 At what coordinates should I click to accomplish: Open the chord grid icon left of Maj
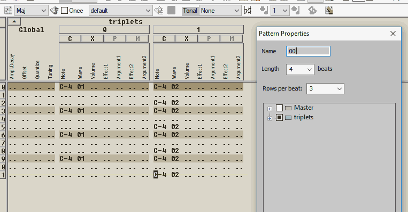(8, 11)
